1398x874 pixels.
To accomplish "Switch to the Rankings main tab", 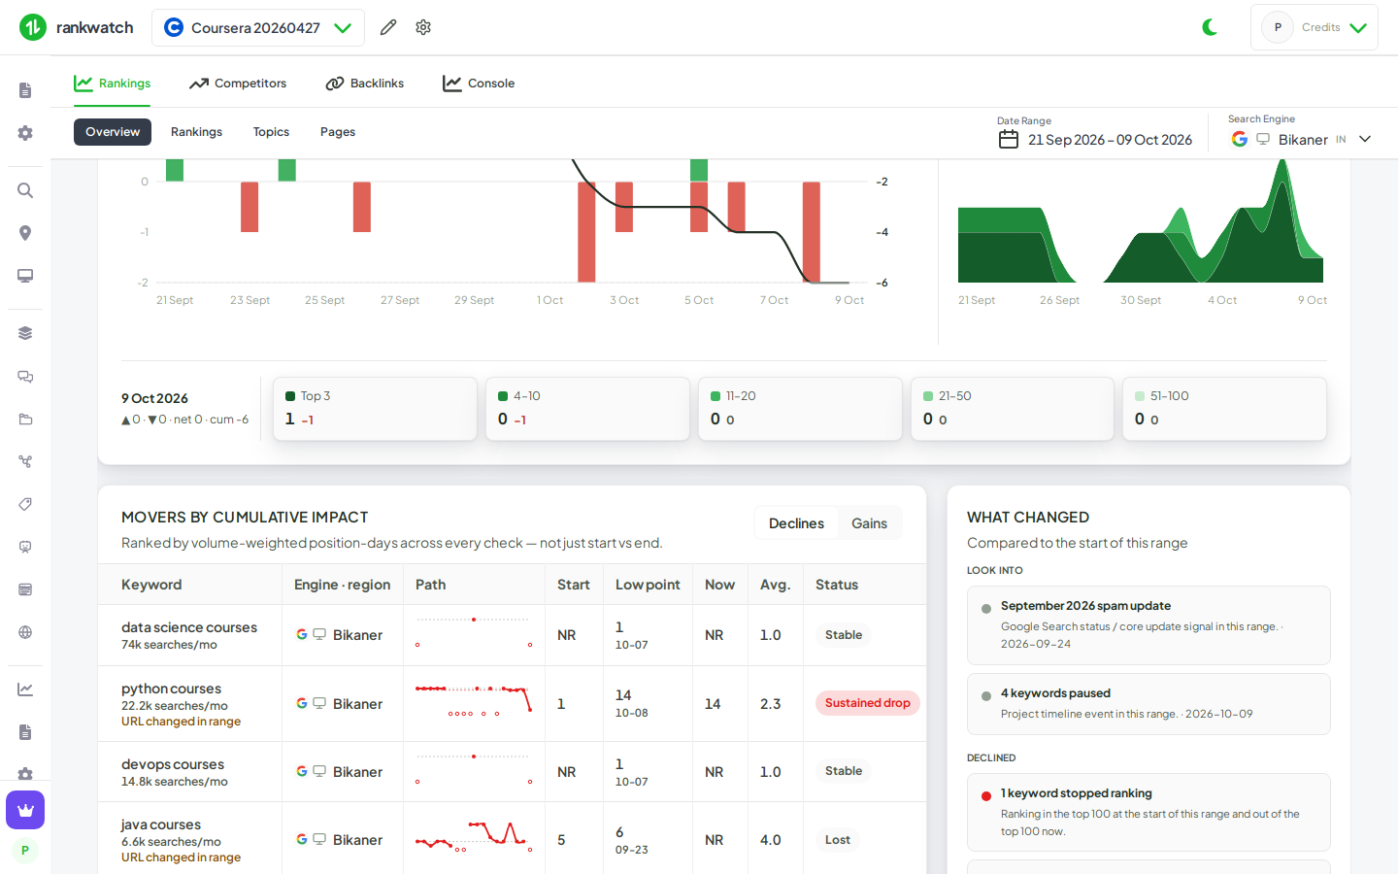I will (113, 84).
